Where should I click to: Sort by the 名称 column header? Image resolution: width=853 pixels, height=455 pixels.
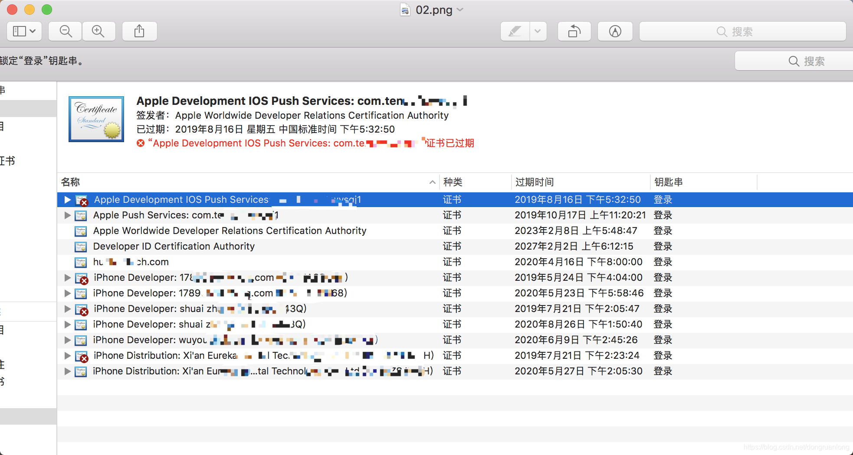point(248,182)
